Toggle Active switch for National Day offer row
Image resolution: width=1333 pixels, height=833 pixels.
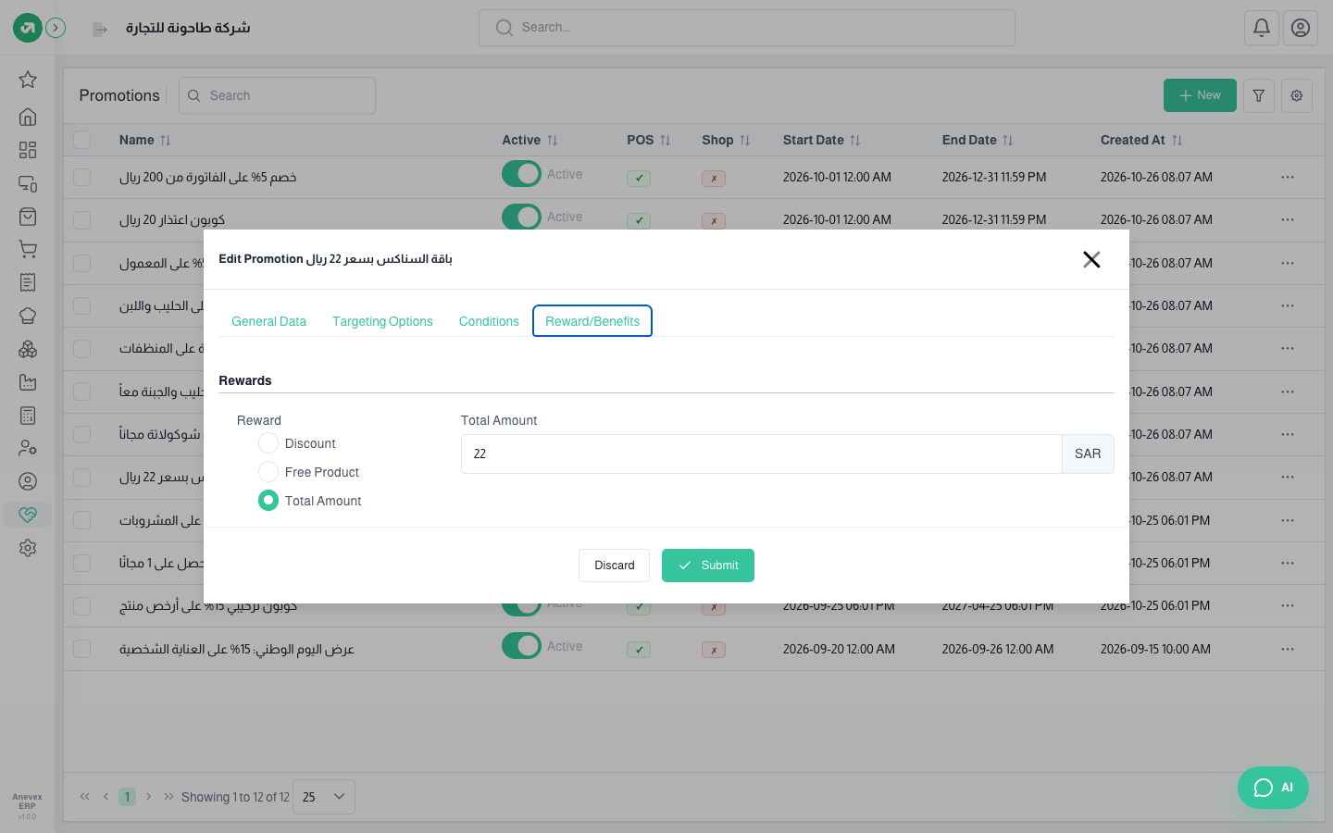click(521, 646)
